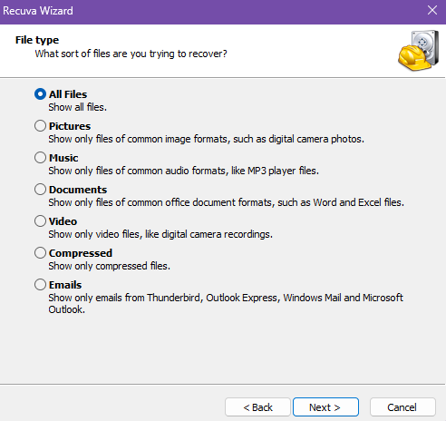The height and width of the screenshot is (421, 446).
Task: Click the question about files to recover
Action: (x=131, y=54)
